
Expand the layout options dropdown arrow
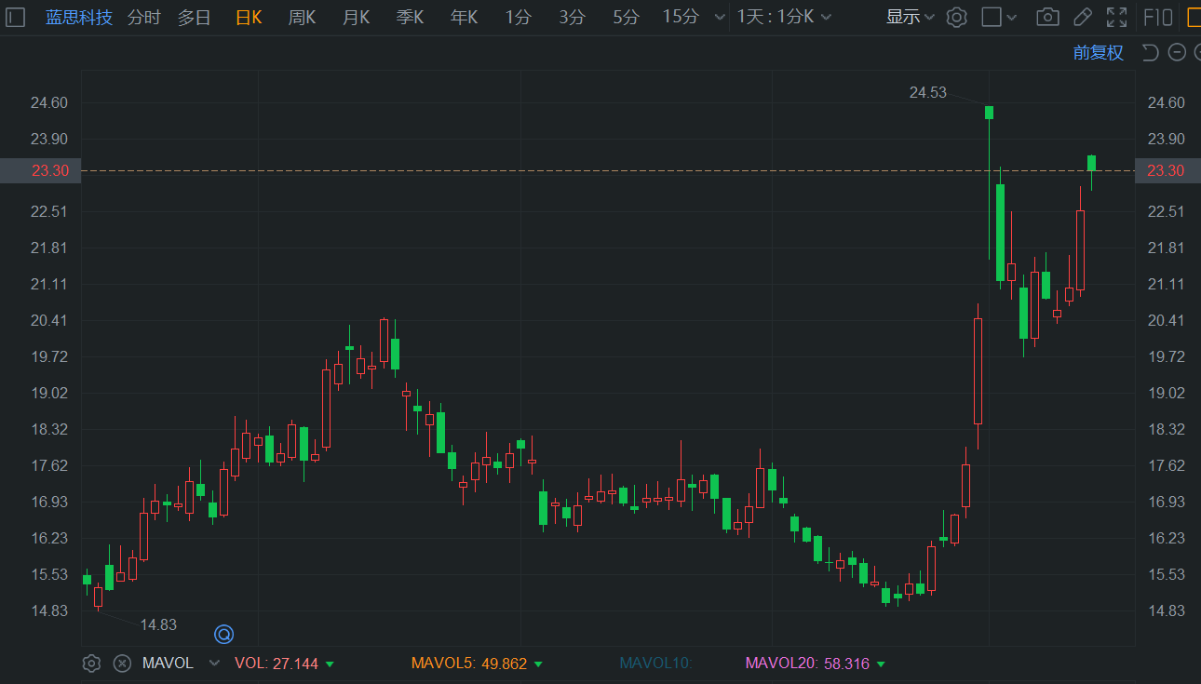[1012, 17]
